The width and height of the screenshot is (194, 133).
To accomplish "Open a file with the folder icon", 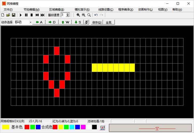I will (x=8, y=15).
